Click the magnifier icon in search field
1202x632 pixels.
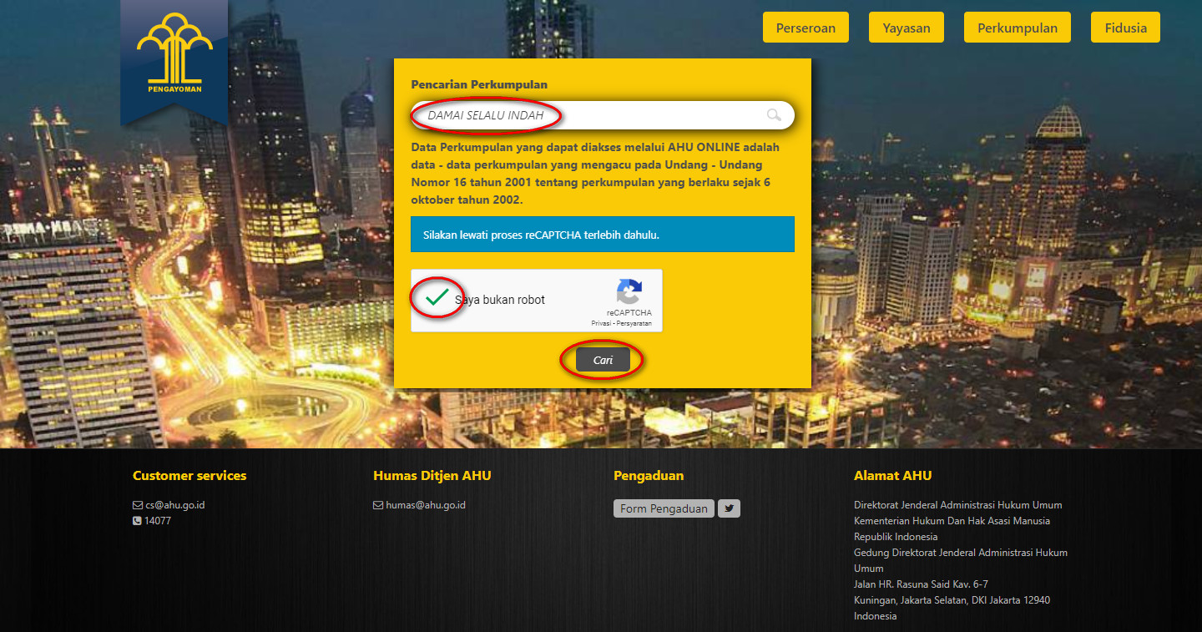774,115
